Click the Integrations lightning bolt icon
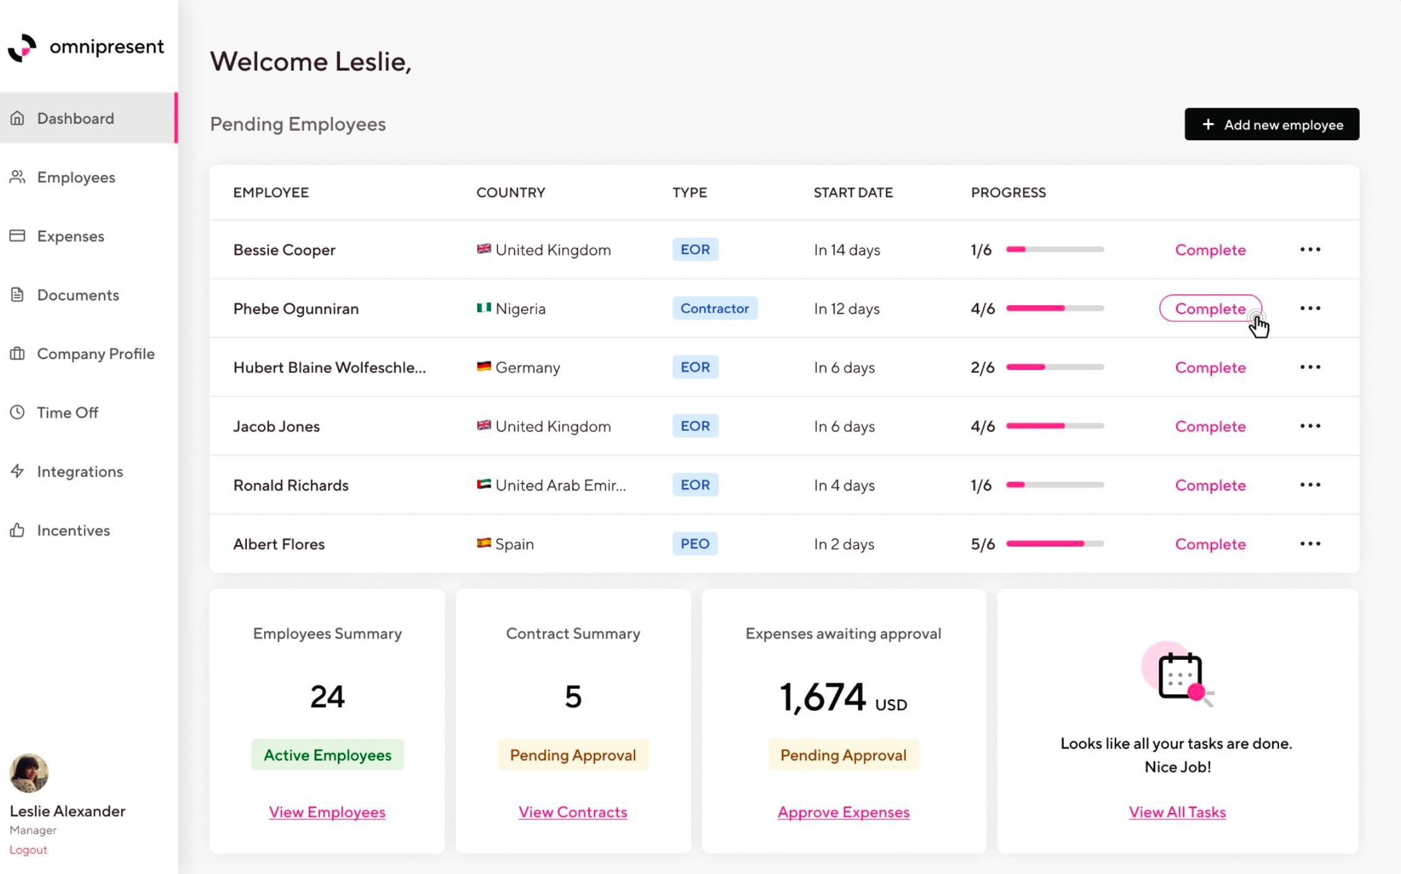This screenshot has height=874, width=1401. (17, 471)
